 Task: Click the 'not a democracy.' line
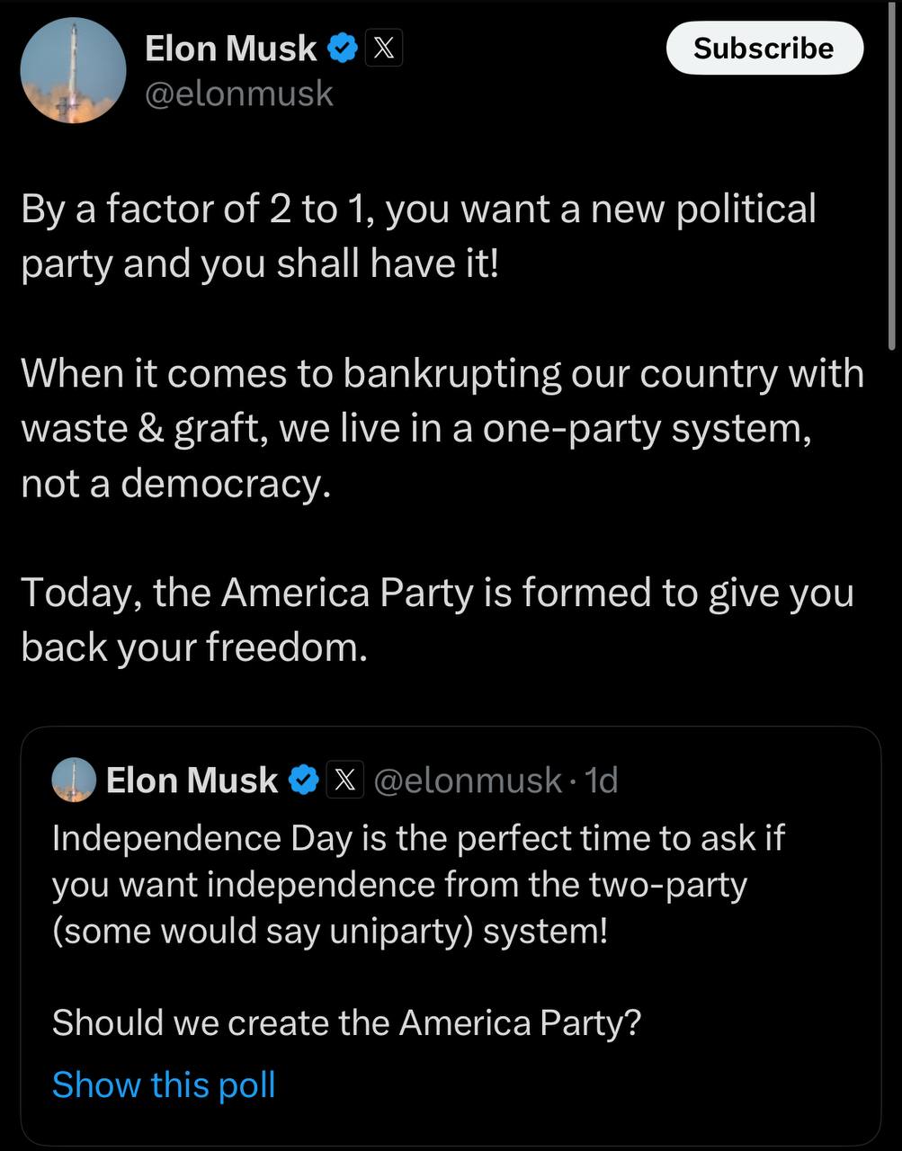(176, 484)
